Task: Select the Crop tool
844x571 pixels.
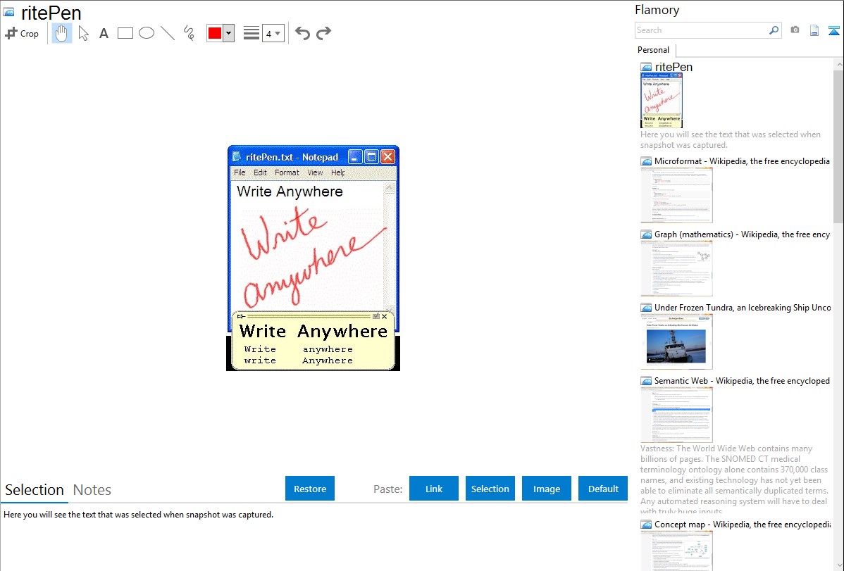Action: click(x=22, y=33)
